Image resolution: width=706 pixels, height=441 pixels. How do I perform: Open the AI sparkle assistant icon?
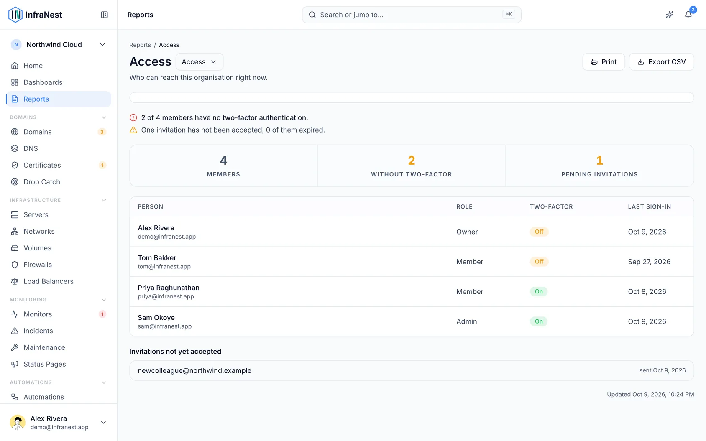pos(670,15)
